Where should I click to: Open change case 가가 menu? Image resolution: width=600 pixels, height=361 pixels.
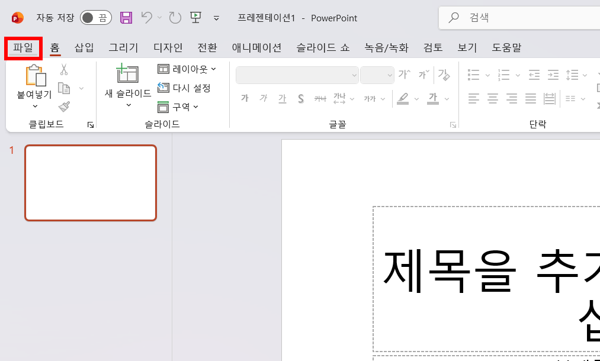[374, 99]
